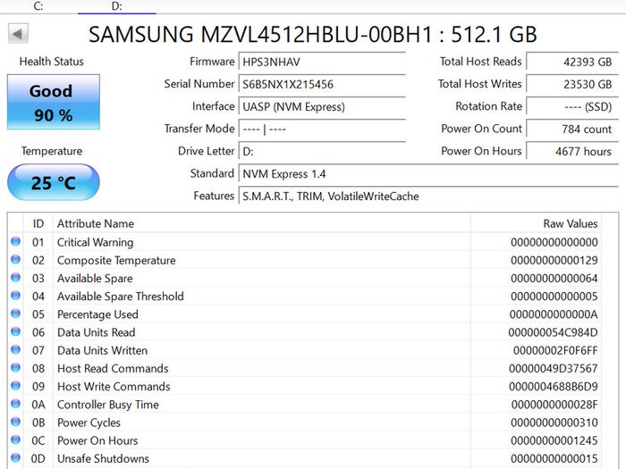
Task: Click the SAMSUNG MZVL4512HBLU-00BH1 drive title
Action: coord(313,34)
